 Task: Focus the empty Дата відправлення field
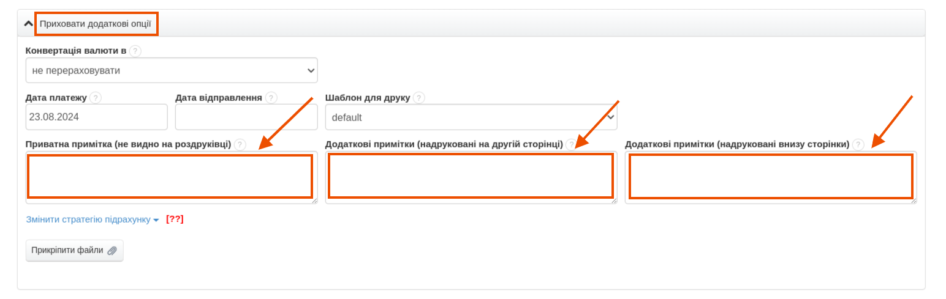(x=246, y=117)
